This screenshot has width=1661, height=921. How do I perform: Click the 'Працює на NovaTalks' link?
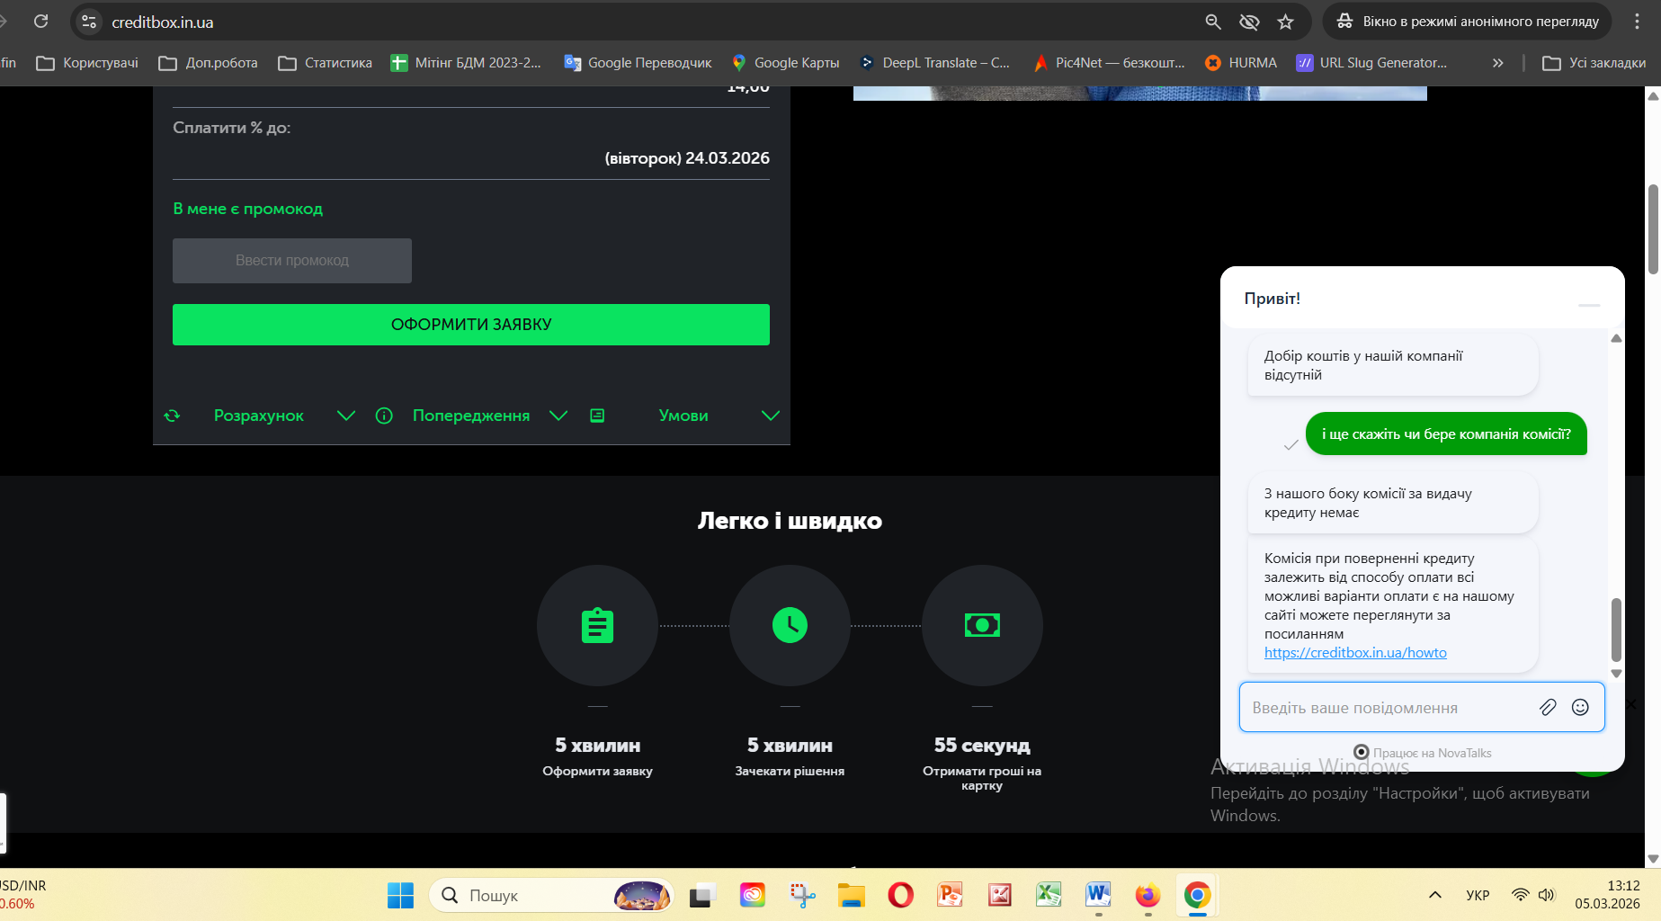pos(1423,753)
